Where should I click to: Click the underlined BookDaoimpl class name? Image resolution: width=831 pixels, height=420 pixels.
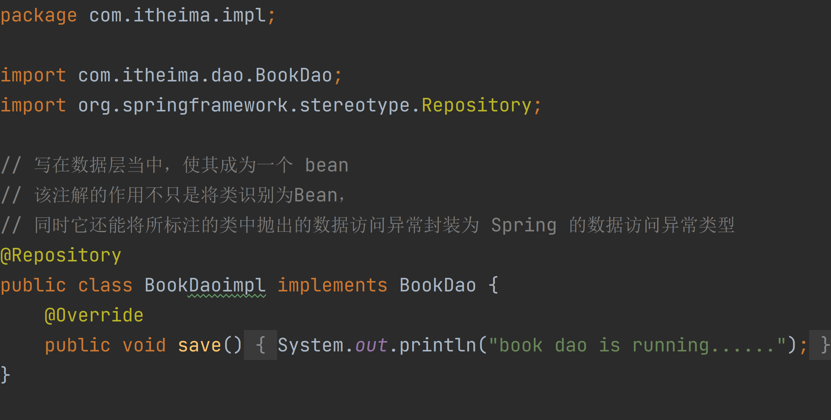(x=205, y=285)
